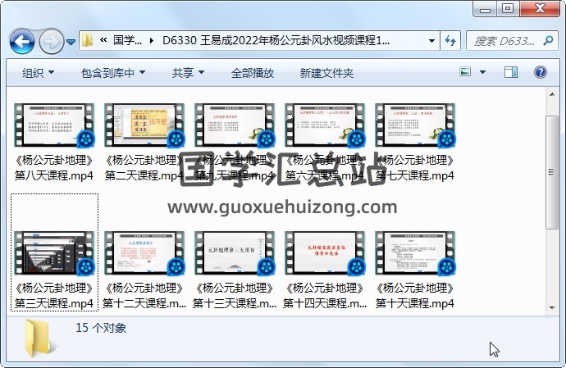Click the 全部播放 button
The image size is (566, 368).
252,73
